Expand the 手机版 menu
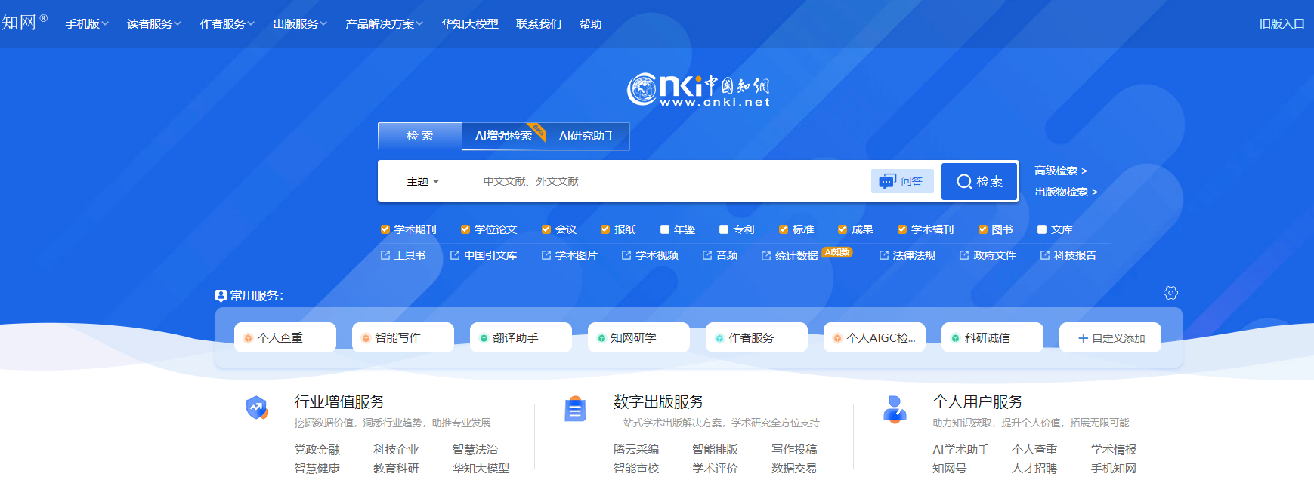 pos(87,24)
